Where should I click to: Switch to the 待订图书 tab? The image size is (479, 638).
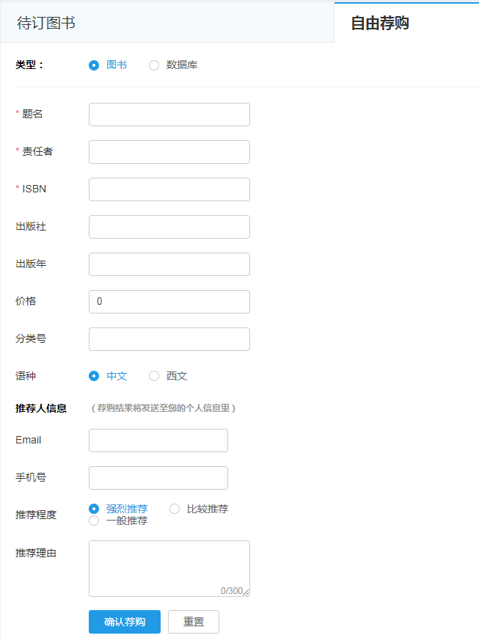pyautogui.click(x=44, y=23)
